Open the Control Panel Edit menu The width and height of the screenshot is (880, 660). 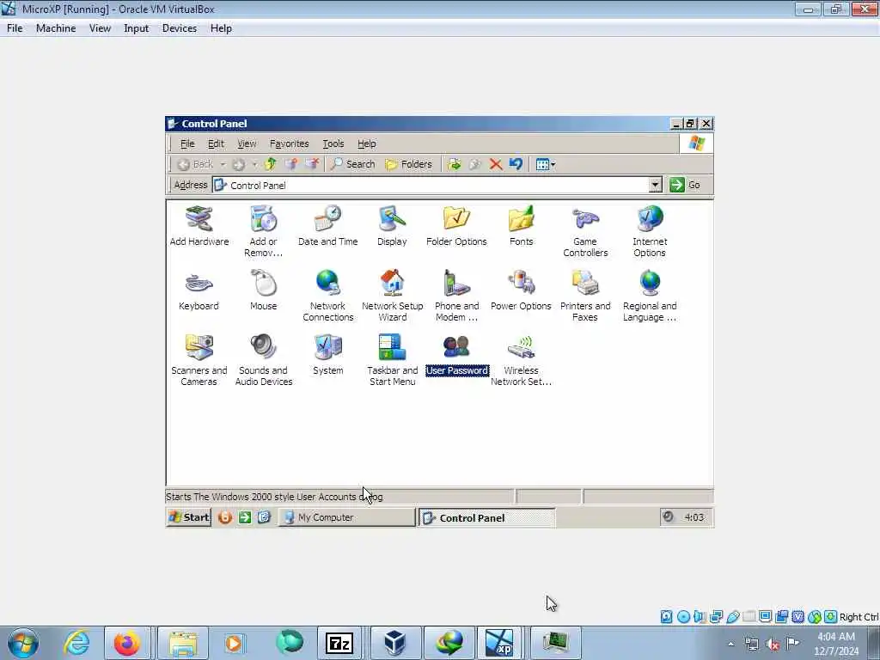(x=216, y=144)
